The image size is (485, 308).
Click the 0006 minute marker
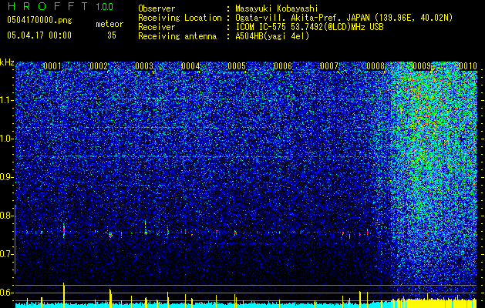pos(283,66)
